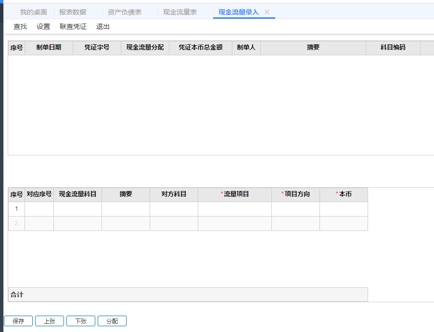
Task: Open the 设置 settings option
Action: click(43, 26)
